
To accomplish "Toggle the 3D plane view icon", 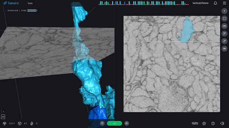I will pyautogui.click(x=195, y=123).
